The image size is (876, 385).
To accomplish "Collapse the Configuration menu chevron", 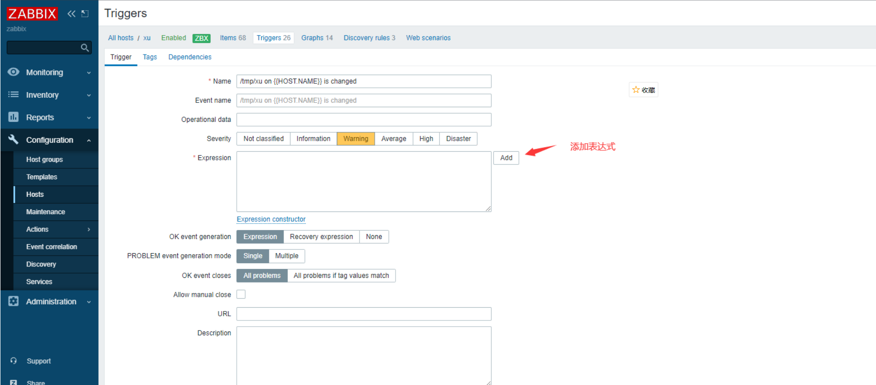I will [x=89, y=140].
